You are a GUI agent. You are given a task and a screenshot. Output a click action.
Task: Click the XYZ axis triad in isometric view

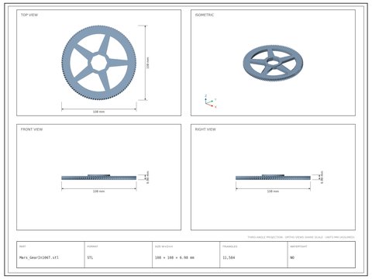(210, 102)
